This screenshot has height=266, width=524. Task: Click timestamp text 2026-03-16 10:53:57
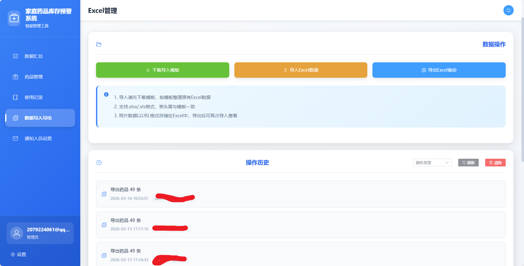click(x=129, y=199)
